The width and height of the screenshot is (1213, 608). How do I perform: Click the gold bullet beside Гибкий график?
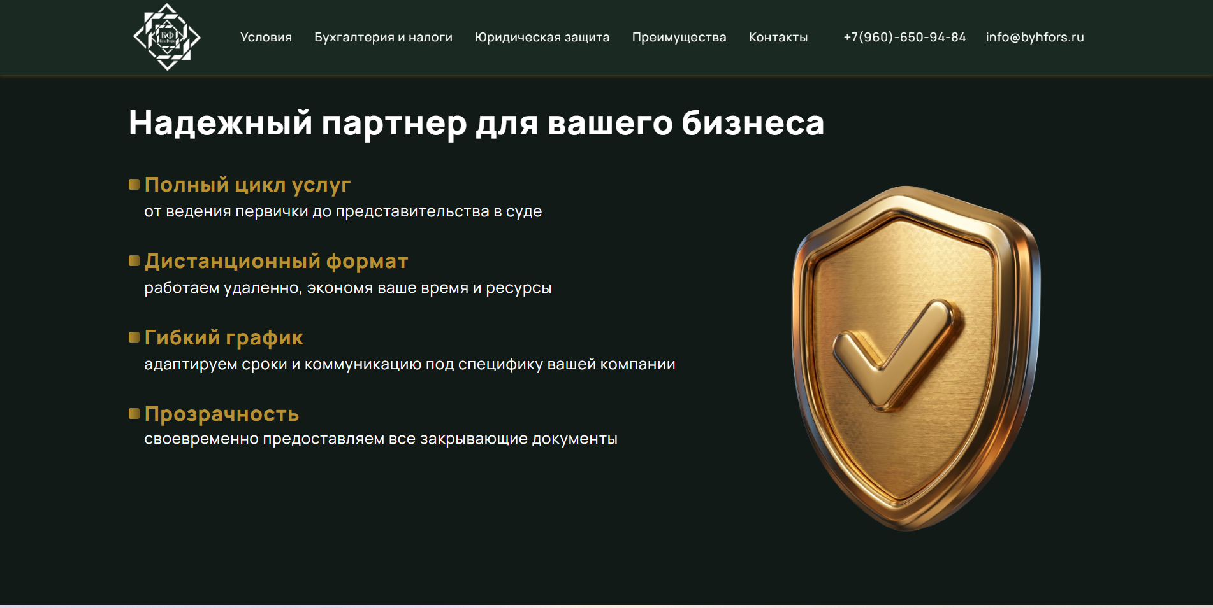[134, 337]
